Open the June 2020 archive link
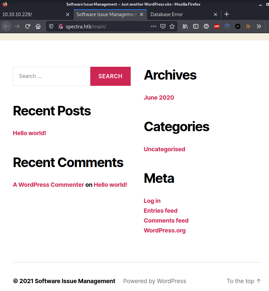This screenshot has height=291, width=269. coord(159,98)
